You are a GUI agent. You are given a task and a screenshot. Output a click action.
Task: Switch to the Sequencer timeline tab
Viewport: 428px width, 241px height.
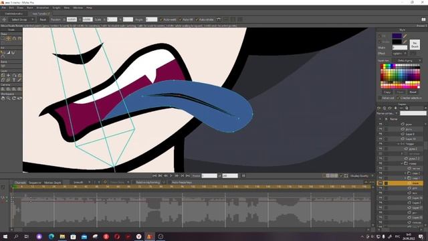[35, 183]
